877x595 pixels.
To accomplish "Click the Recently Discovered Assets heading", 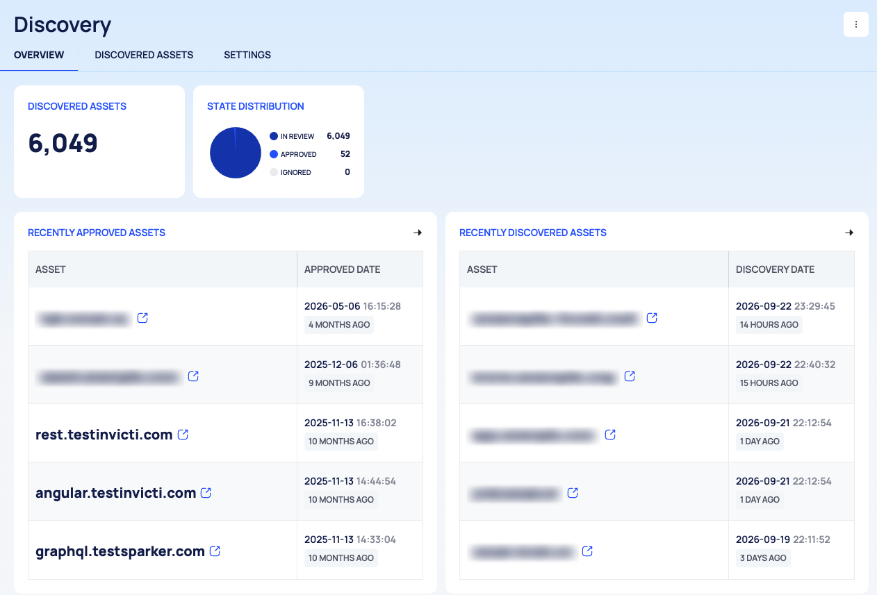I will coord(533,233).
